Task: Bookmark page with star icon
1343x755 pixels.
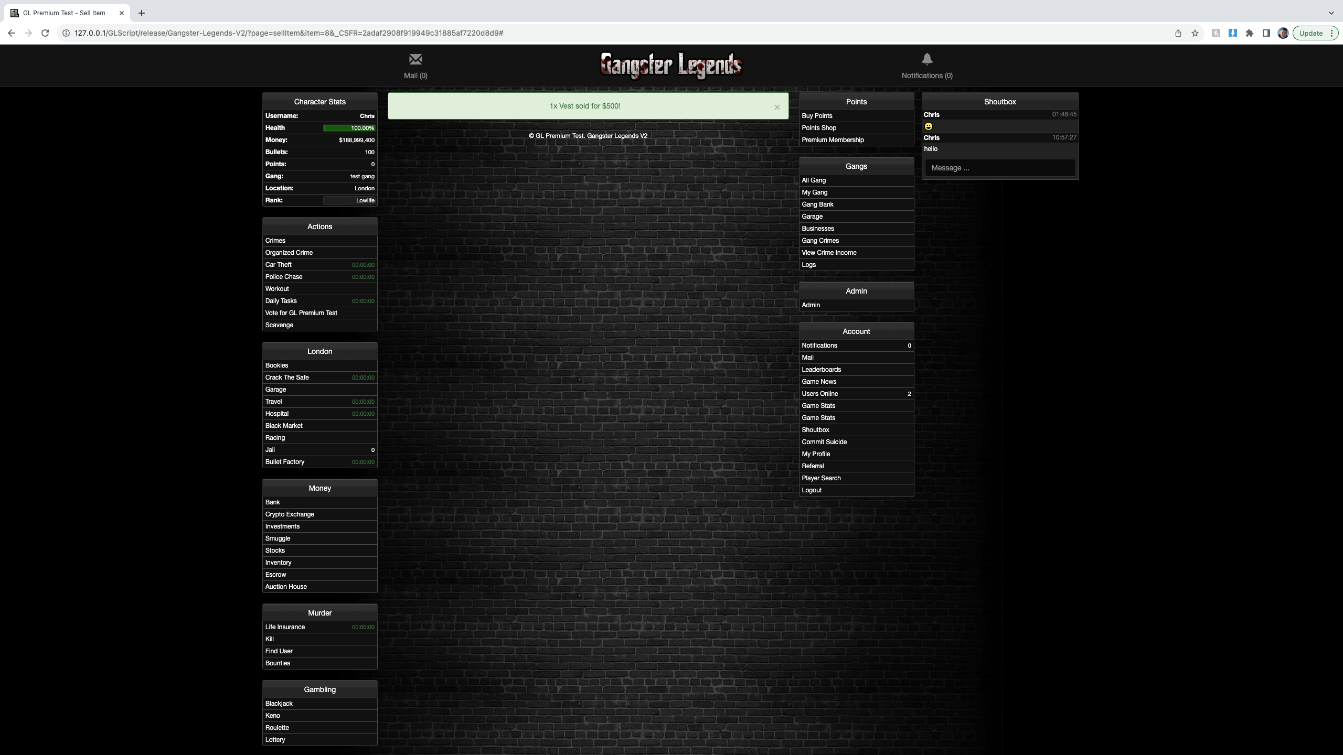Action: (x=1195, y=33)
